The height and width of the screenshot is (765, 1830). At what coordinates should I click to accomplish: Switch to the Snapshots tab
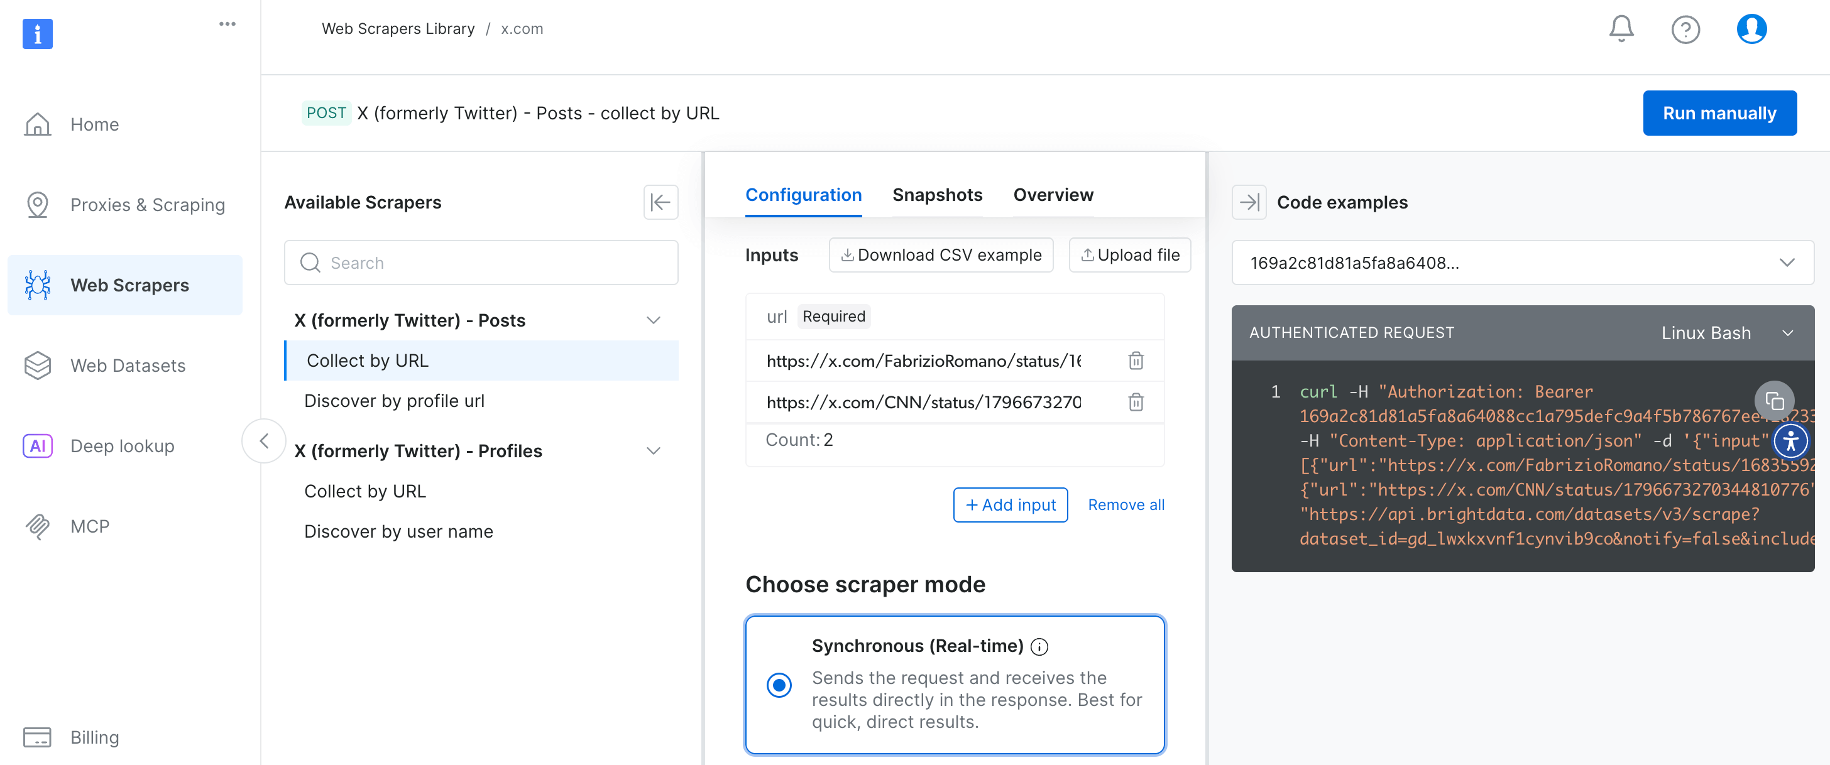click(x=937, y=195)
